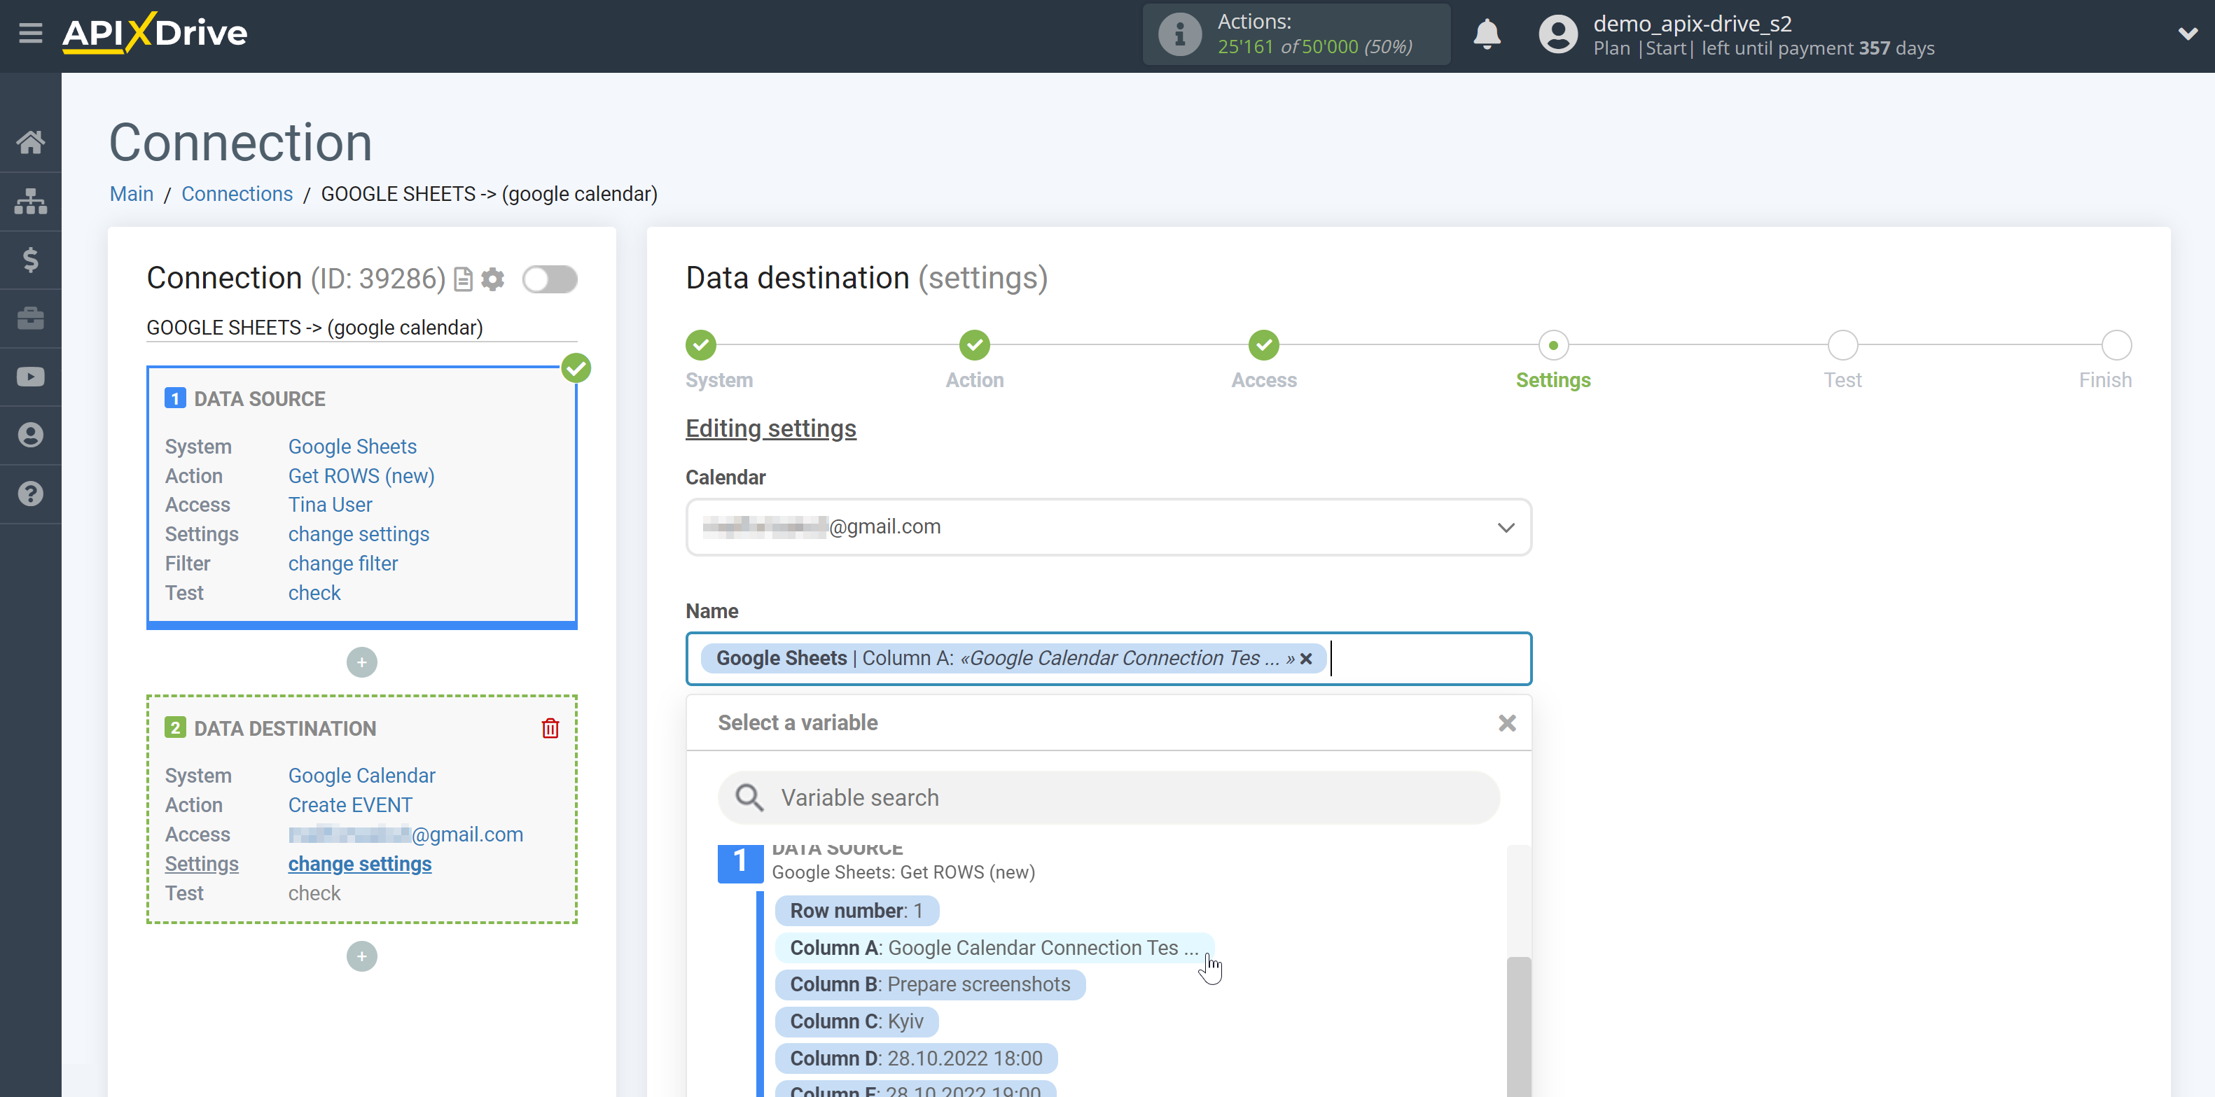This screenshot has width=2215, height=1097.
Task: Click the destination gmail access link
Action: [406, 834]
